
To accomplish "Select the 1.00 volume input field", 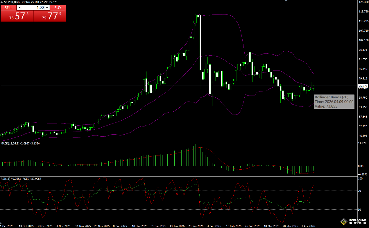I will [x=33, y=8].
